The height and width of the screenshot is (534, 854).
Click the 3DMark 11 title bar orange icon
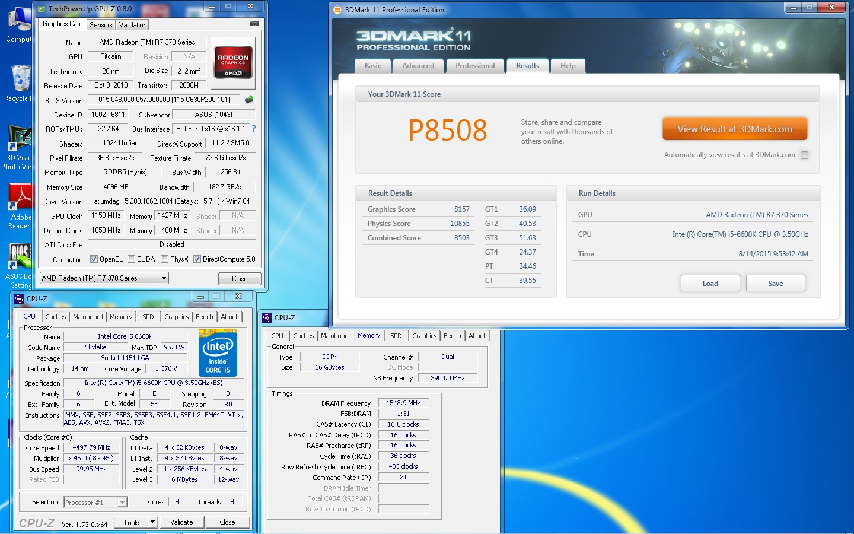(337, 9)
